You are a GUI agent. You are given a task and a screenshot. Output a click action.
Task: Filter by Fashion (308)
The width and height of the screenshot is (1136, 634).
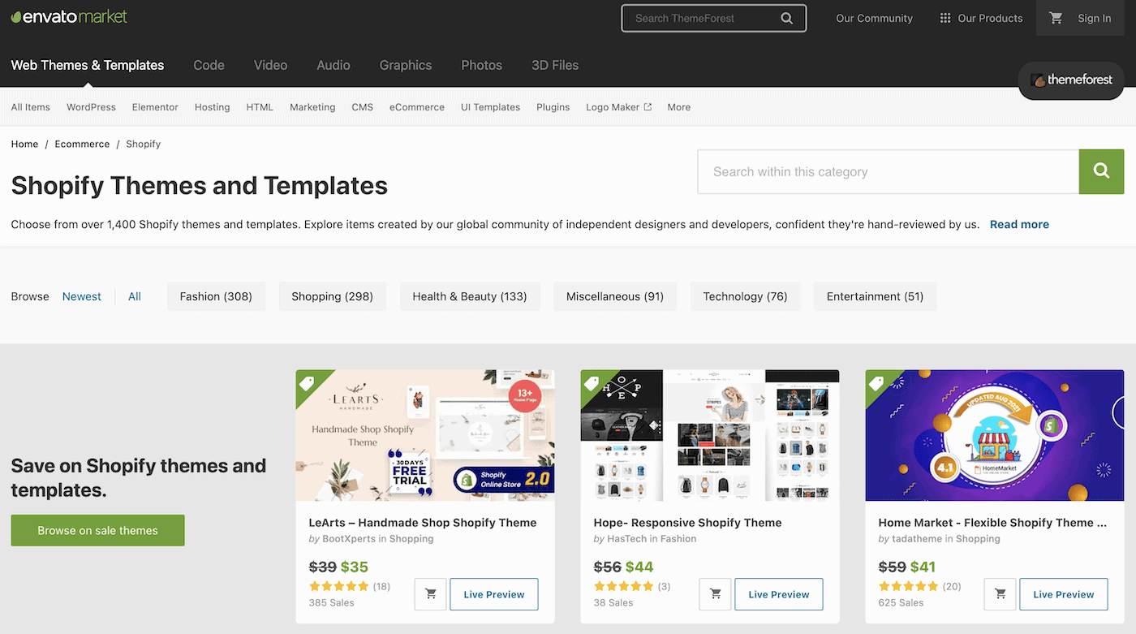(216, 296)
